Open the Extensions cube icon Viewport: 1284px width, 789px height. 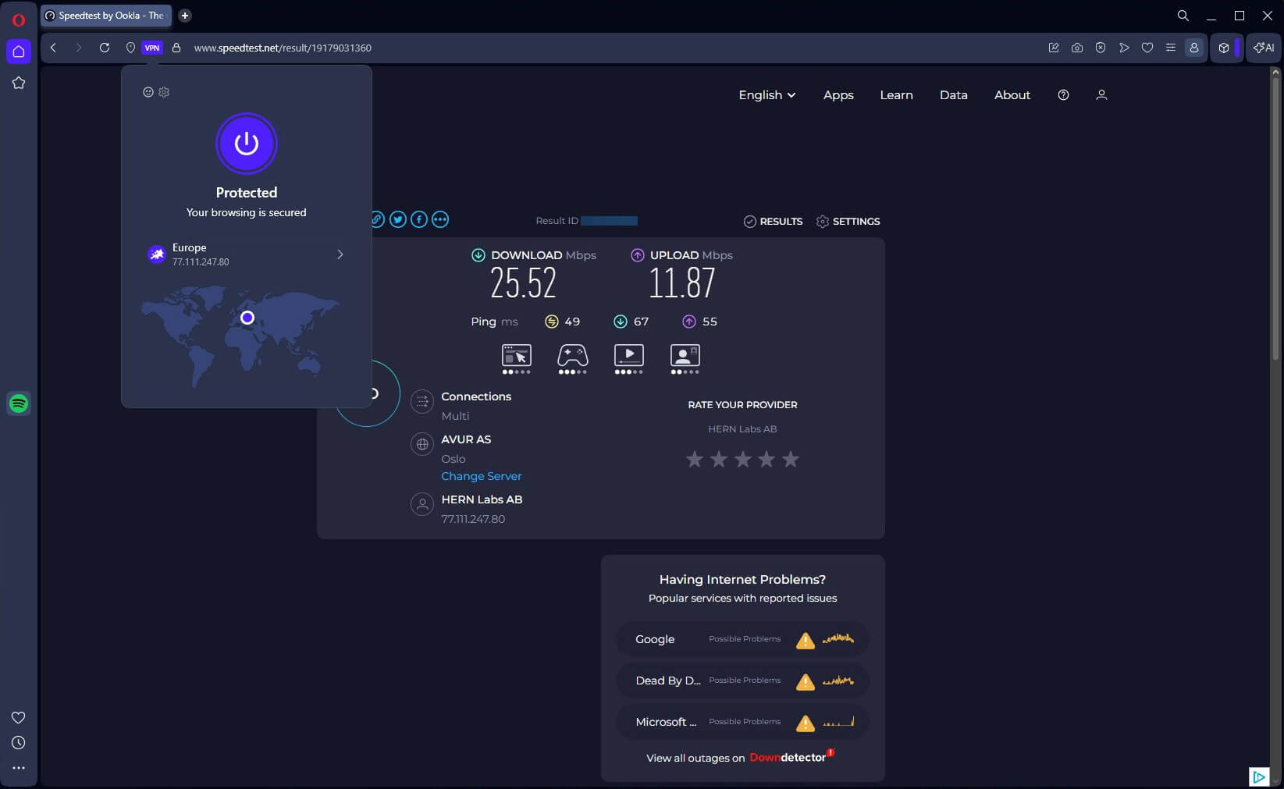(1224, 48)
